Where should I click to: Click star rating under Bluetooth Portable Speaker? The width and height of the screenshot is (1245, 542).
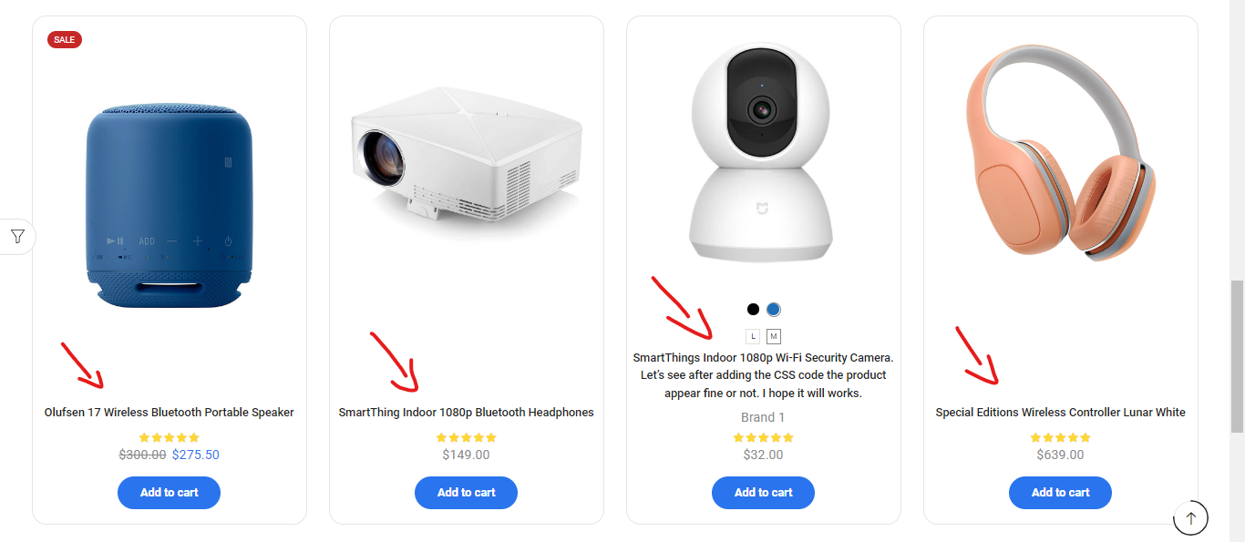click(169, 437)
